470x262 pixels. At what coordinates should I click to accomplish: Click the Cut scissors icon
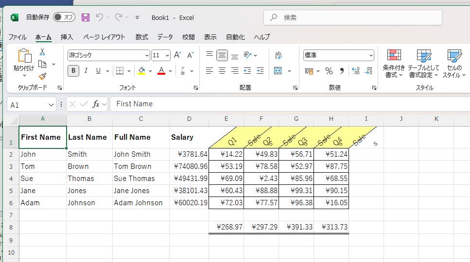point(42,52)
